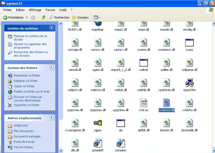
Task: Open the Rechercher search tool
Action: (59, 17)
